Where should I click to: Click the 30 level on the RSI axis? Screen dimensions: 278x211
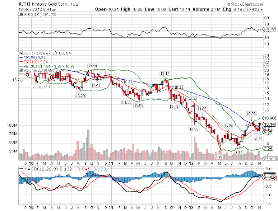click(267, 38)
